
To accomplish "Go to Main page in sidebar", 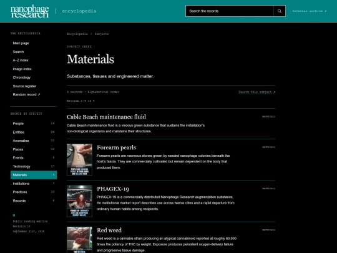I will point(34,43).
